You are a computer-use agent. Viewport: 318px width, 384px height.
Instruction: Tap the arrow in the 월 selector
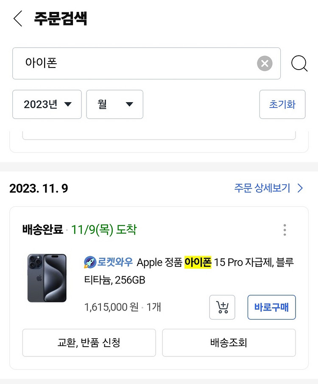coord(129,104)
